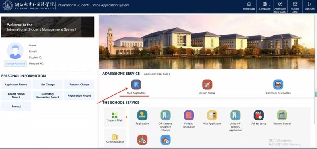Open the Airport Pickup airplane icon
The height and width of the screenshot is (149, 317).
click(x=207, y=85)
